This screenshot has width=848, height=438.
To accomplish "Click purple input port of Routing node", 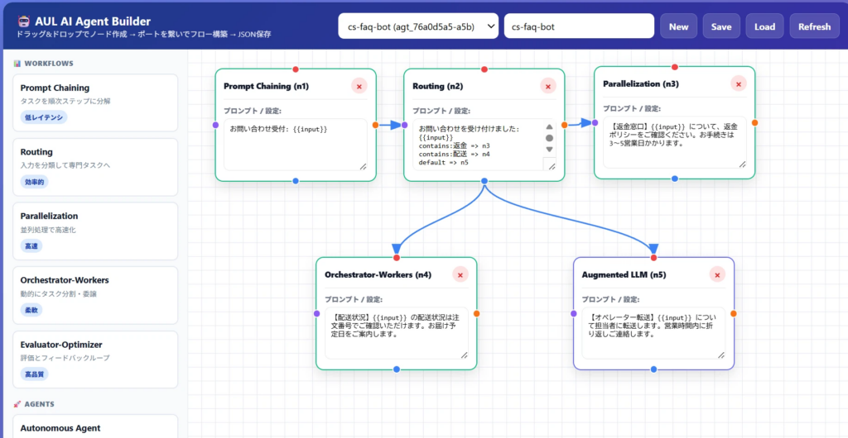I will [x=404, y=125].
